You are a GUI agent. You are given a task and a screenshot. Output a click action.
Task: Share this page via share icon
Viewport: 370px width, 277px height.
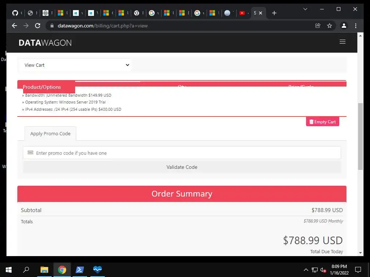tap(318, 26)
